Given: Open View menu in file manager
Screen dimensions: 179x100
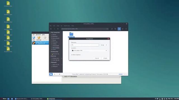Looking at the screenshot, I should point(58,26).
